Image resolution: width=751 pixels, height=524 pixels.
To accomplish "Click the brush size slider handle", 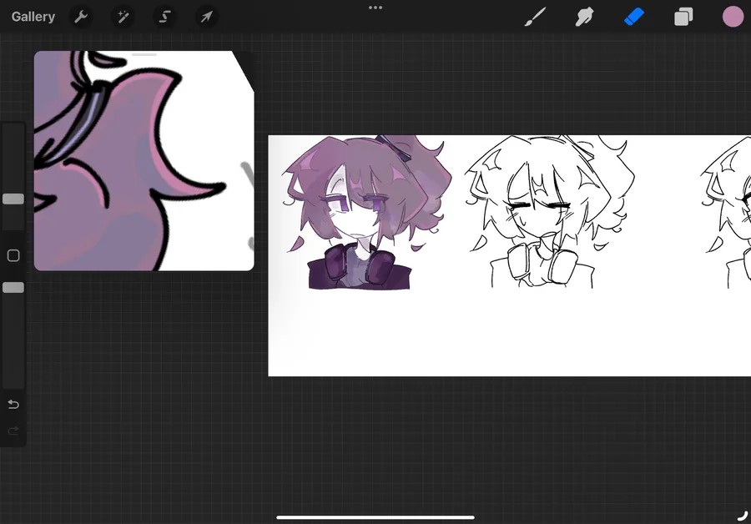I will (13, 199).
